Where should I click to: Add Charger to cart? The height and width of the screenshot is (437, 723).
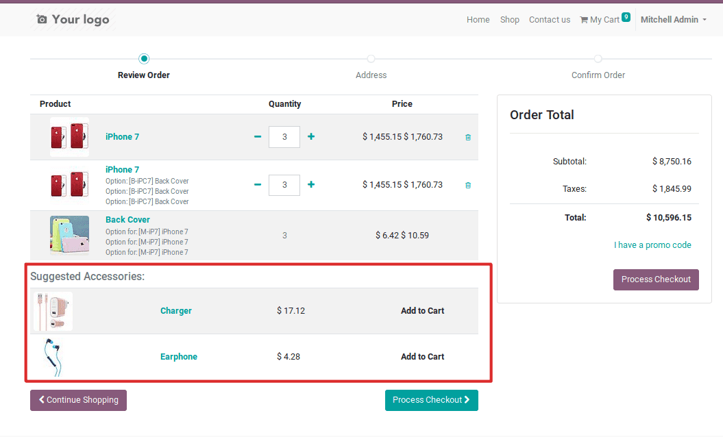pyautogui.click(x=422, y=311)
